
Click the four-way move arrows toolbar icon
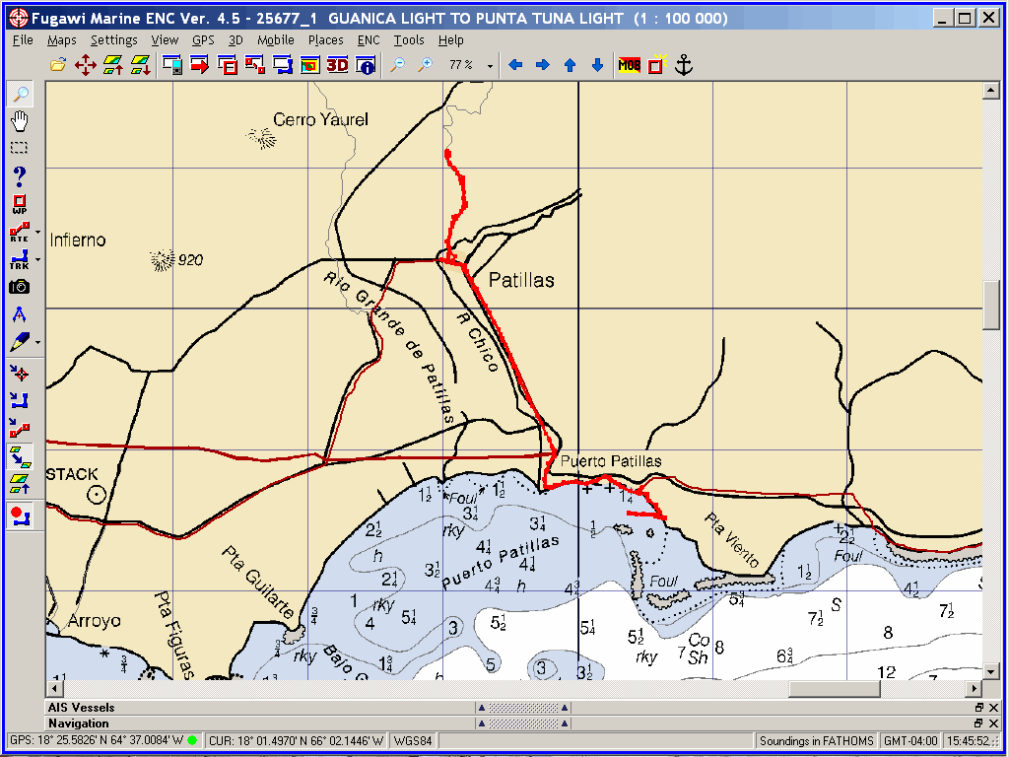click(86, 65)
